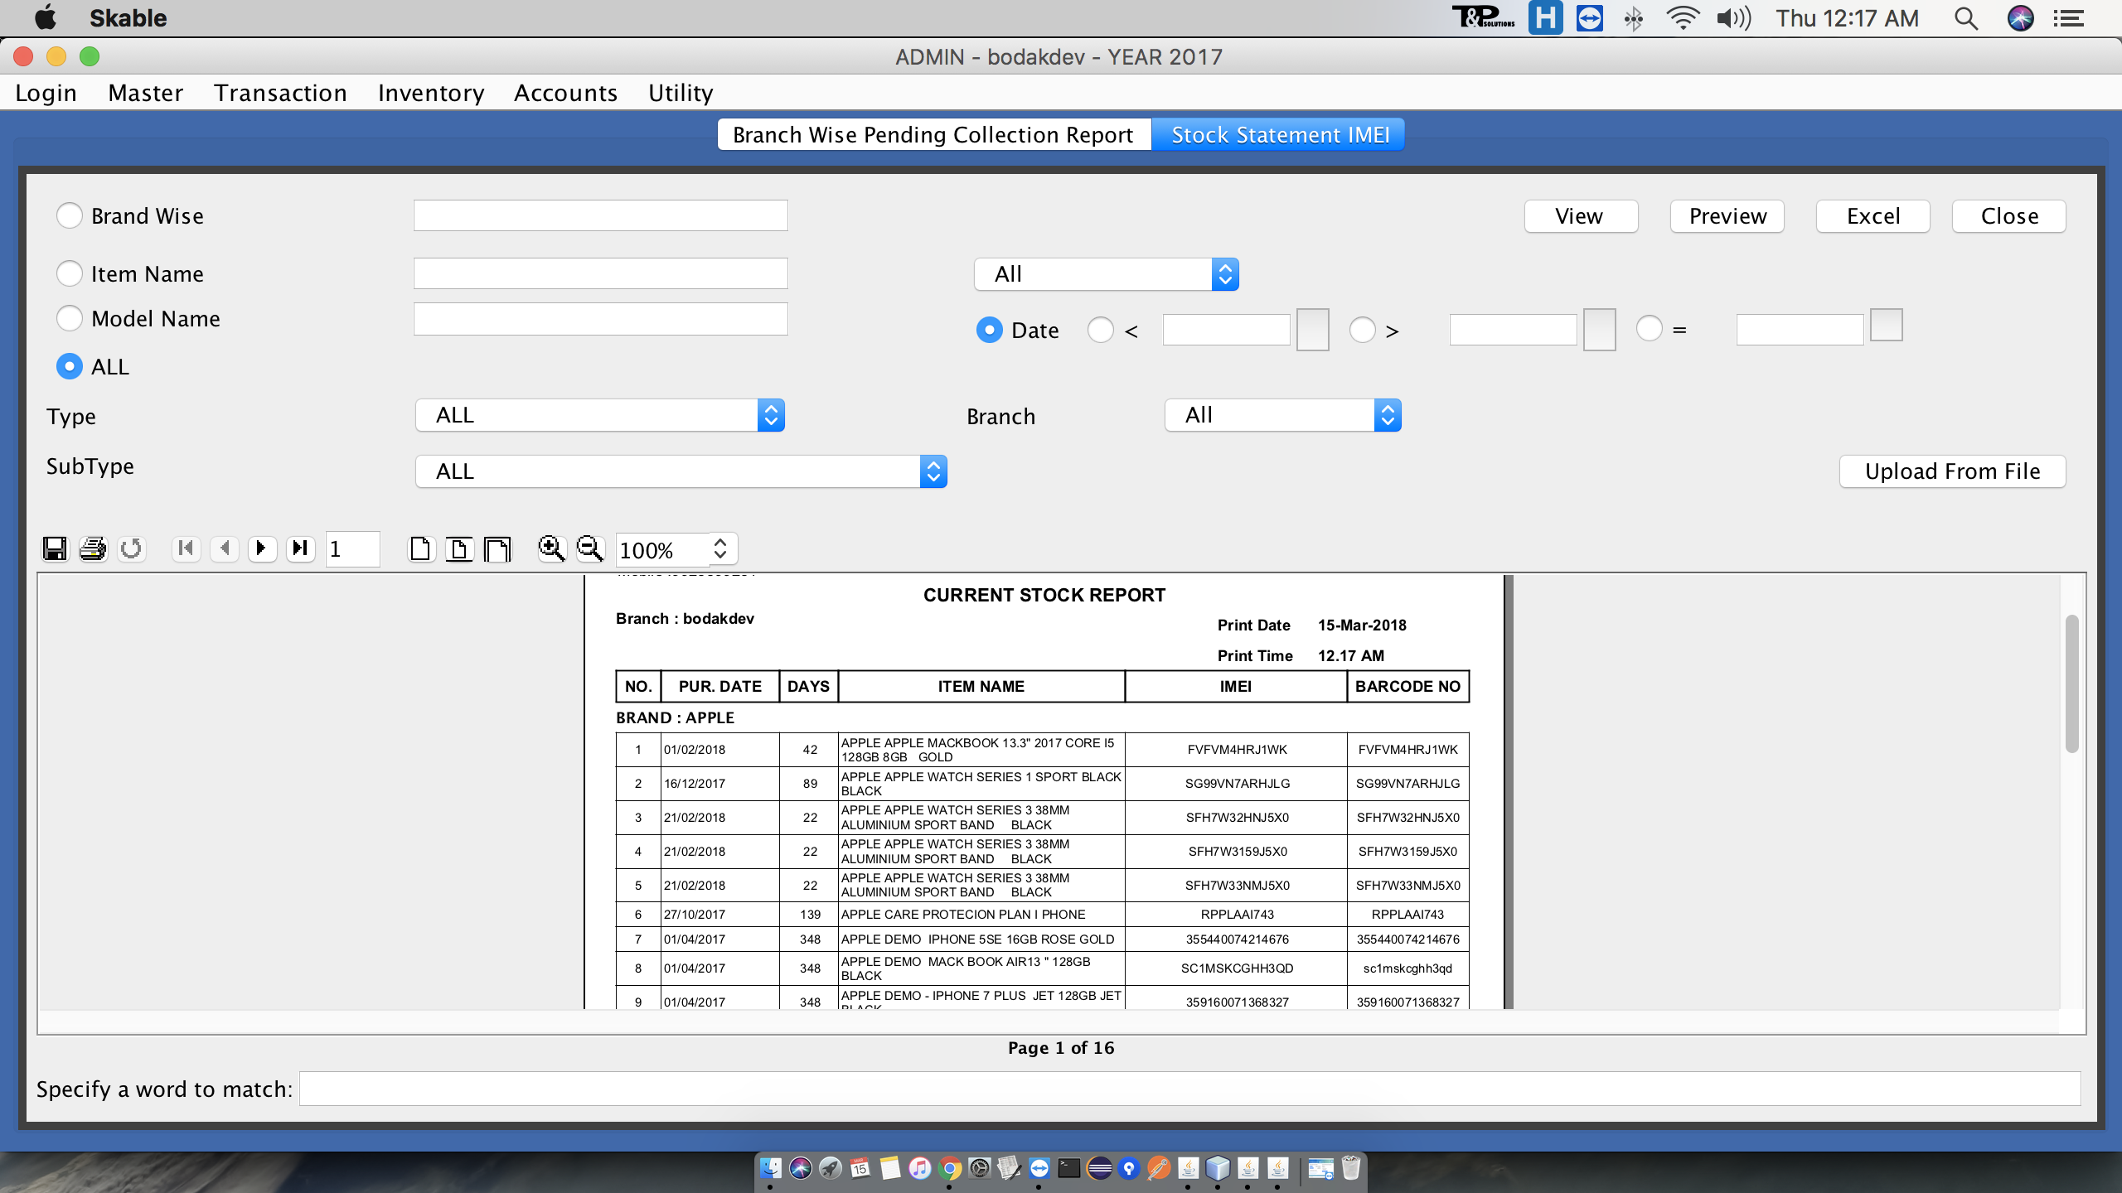Open the Type dropdown

tap(600, 415)
